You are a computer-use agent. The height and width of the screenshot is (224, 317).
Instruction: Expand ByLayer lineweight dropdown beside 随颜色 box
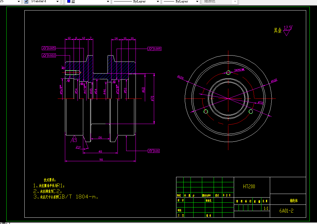(197, 2)
